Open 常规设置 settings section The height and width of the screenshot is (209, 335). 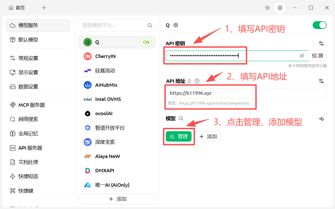[38, 58]
